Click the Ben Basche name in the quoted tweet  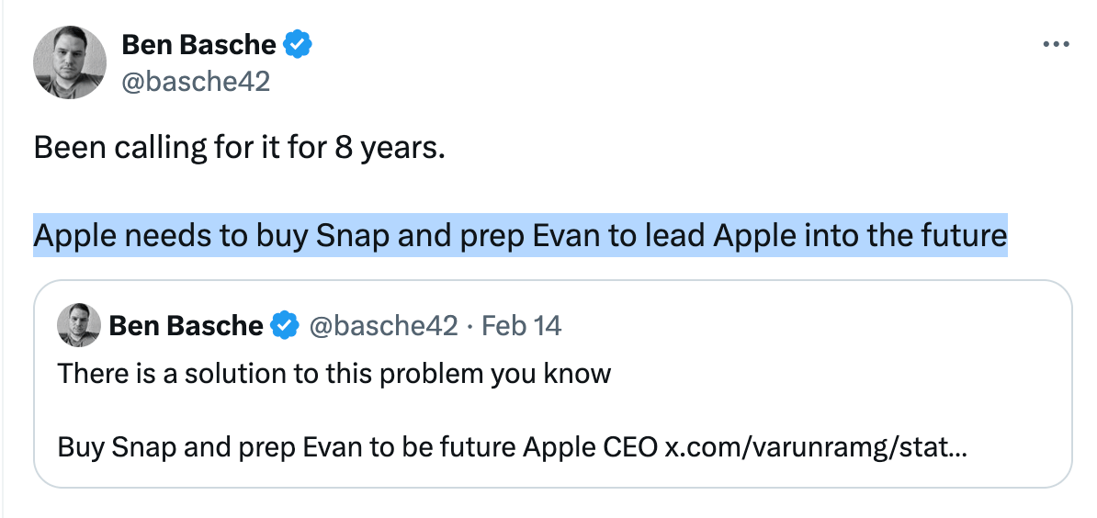tap(186, 325)
